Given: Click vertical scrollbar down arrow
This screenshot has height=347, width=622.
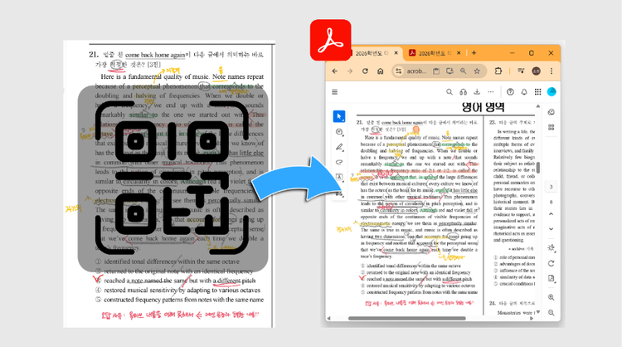Looking at the screenshot, I should point(538,312).
